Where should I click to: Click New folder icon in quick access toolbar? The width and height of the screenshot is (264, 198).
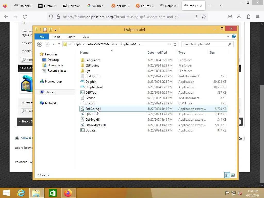click(51, 30)
